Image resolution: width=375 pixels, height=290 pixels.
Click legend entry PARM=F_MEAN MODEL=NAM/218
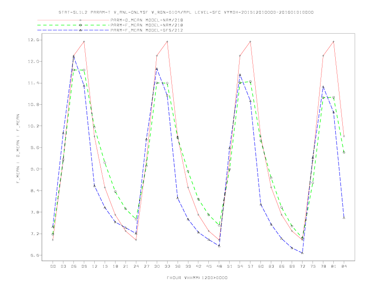(x=147, y=25)
